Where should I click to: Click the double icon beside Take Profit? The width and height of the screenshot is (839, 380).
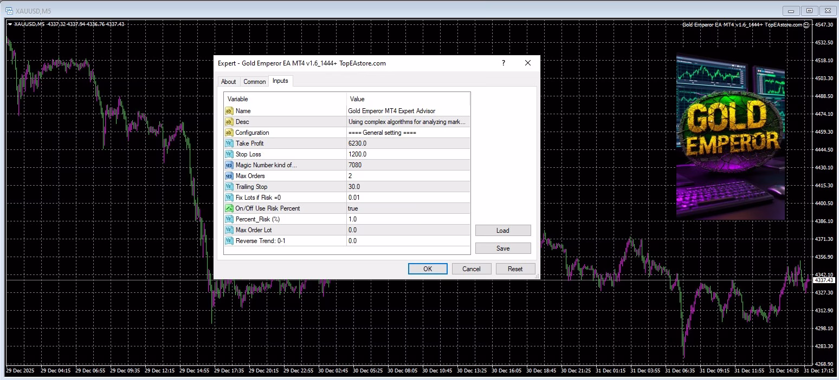tap(229, 143)
